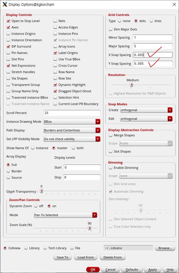The width and height of the screenshot is (179, 273).
Task: Turn Dynamic Zoom off
Action: pos(36,206)
